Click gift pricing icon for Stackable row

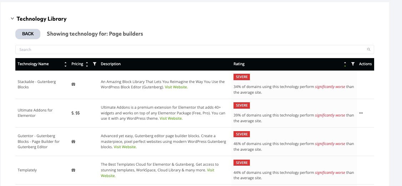coord(73,84)
